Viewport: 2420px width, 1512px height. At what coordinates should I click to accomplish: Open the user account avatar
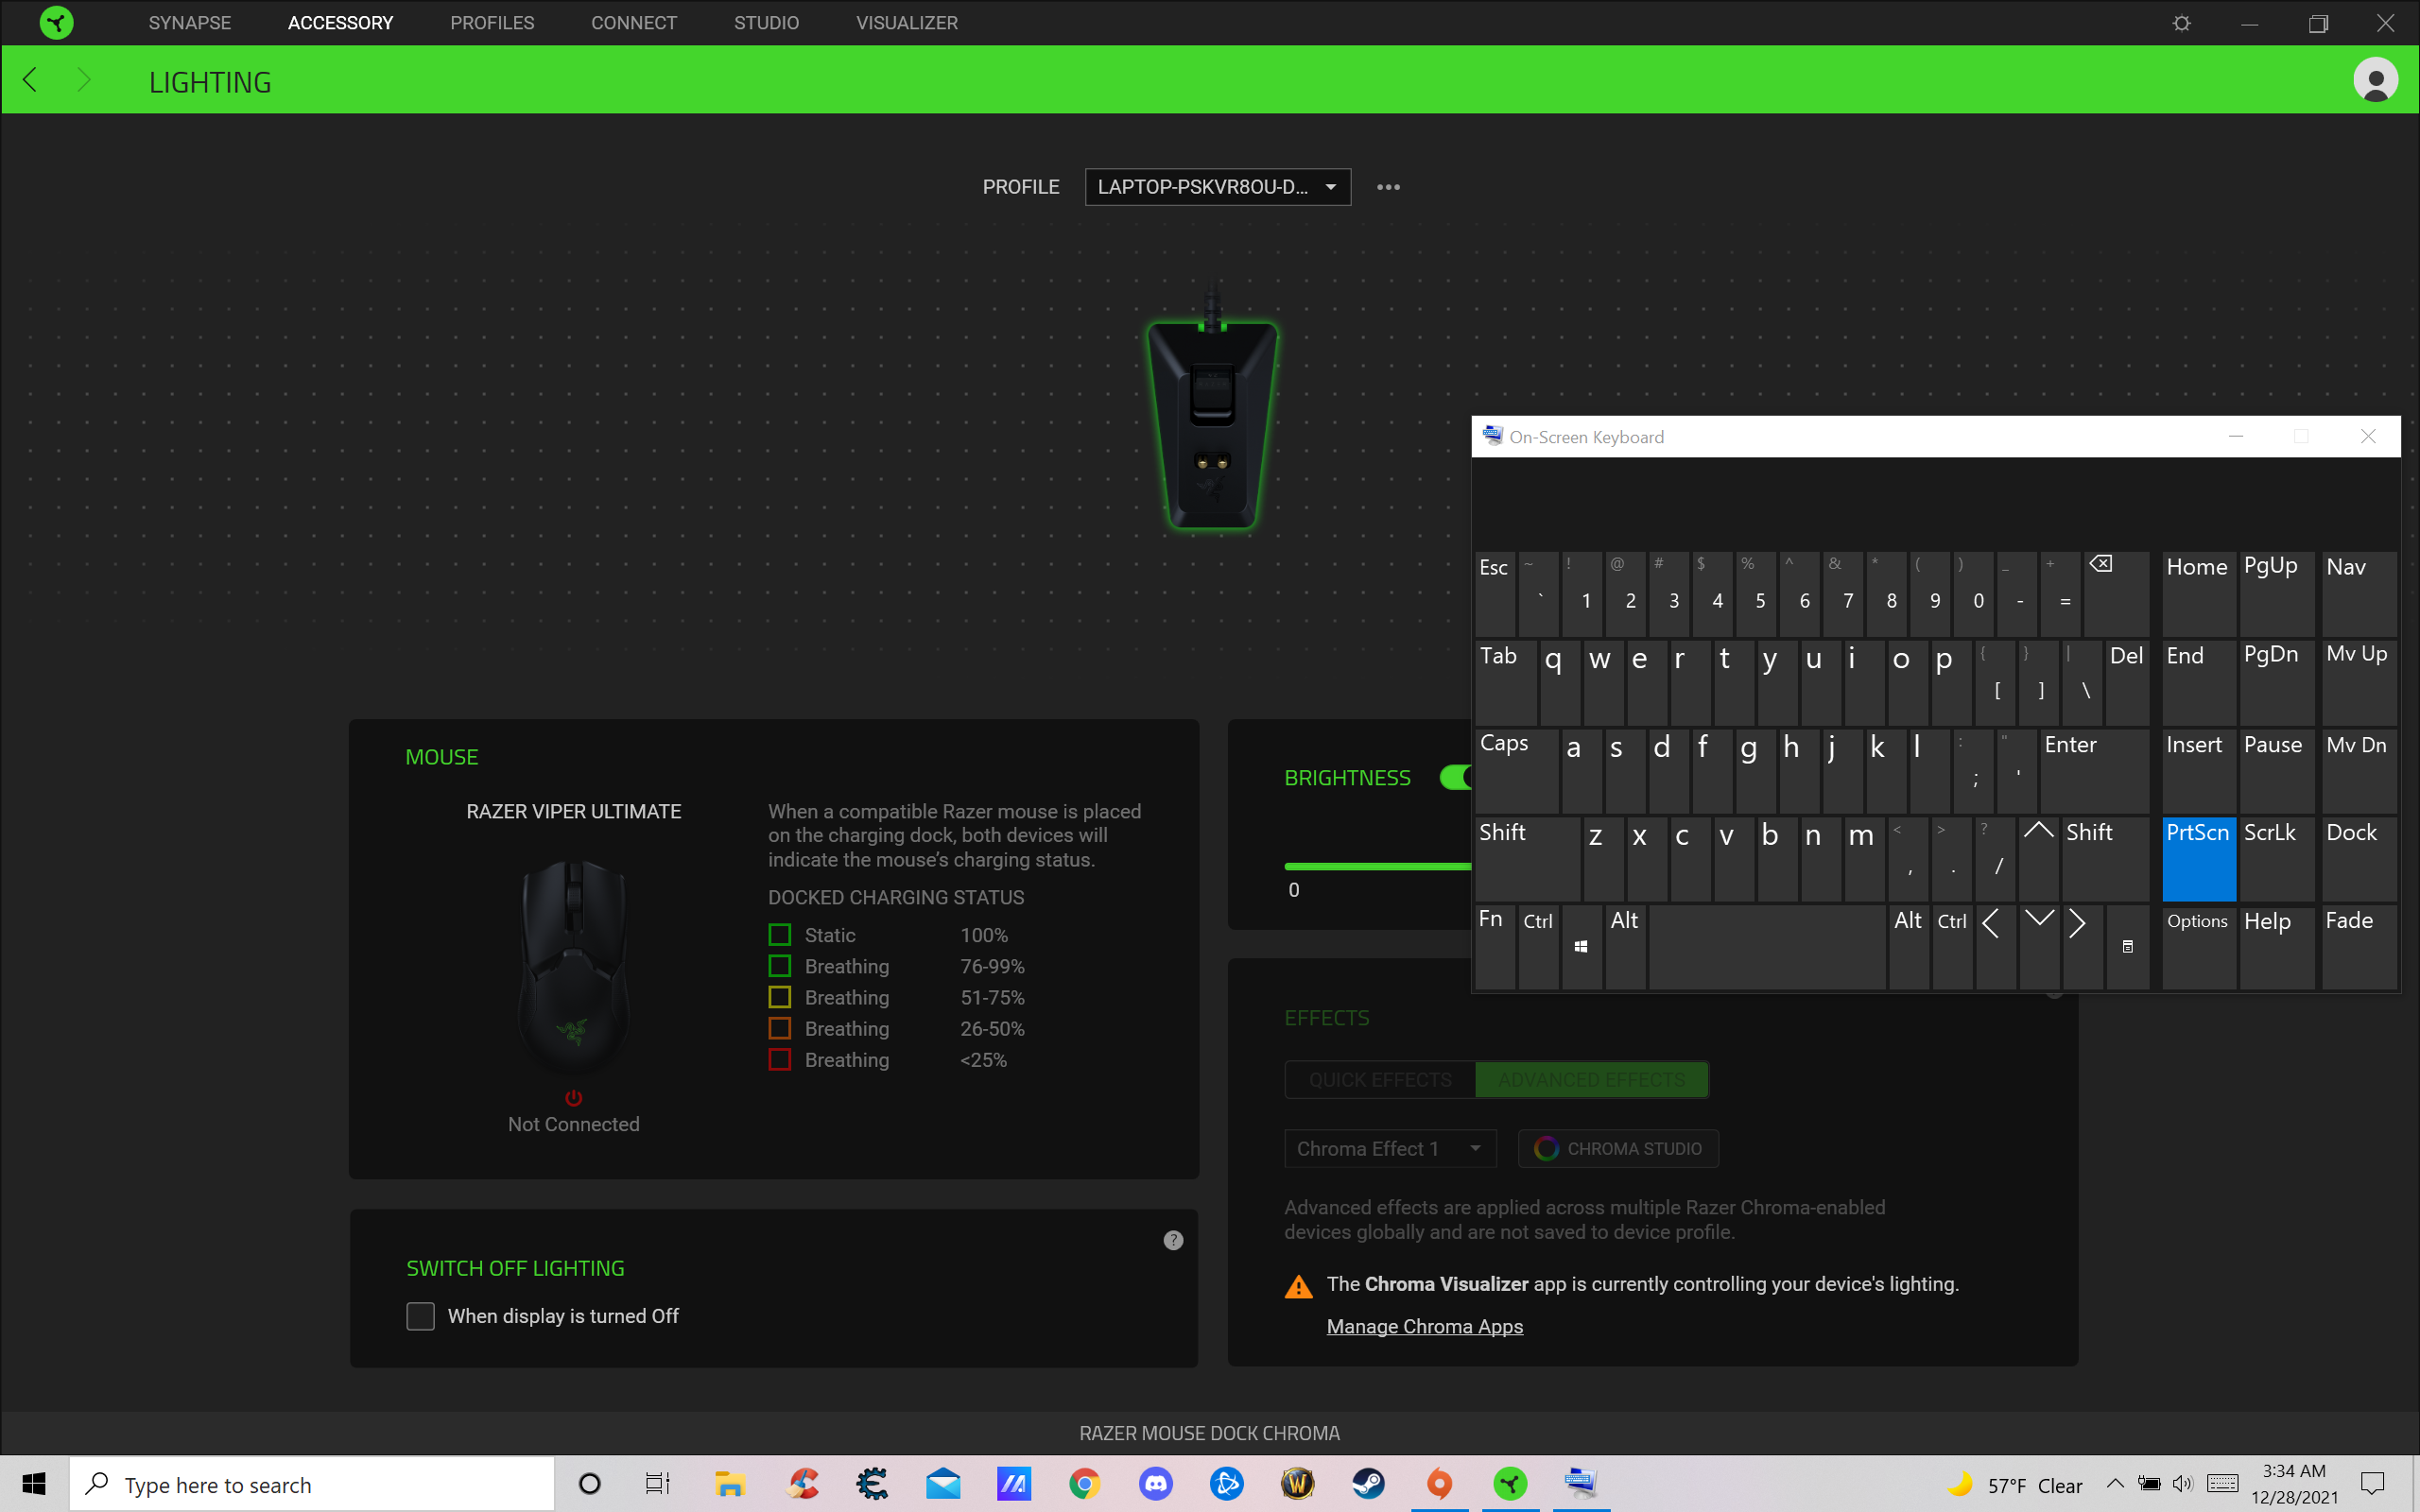point(2375,80)
